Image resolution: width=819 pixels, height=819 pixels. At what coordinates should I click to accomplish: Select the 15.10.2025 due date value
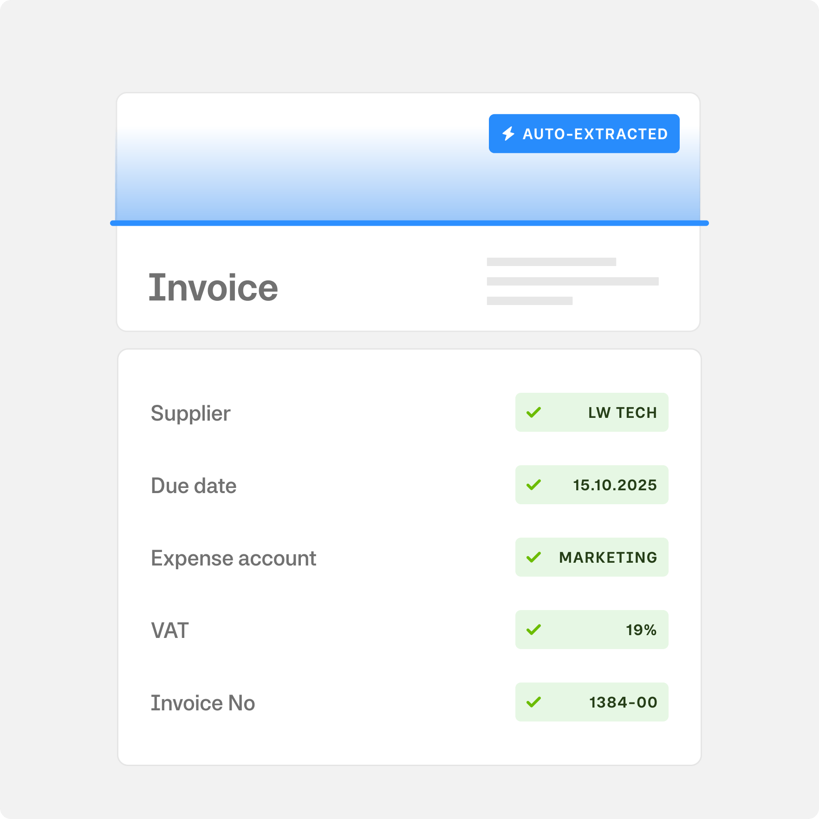pyautogui.click(x=615, y=485)
